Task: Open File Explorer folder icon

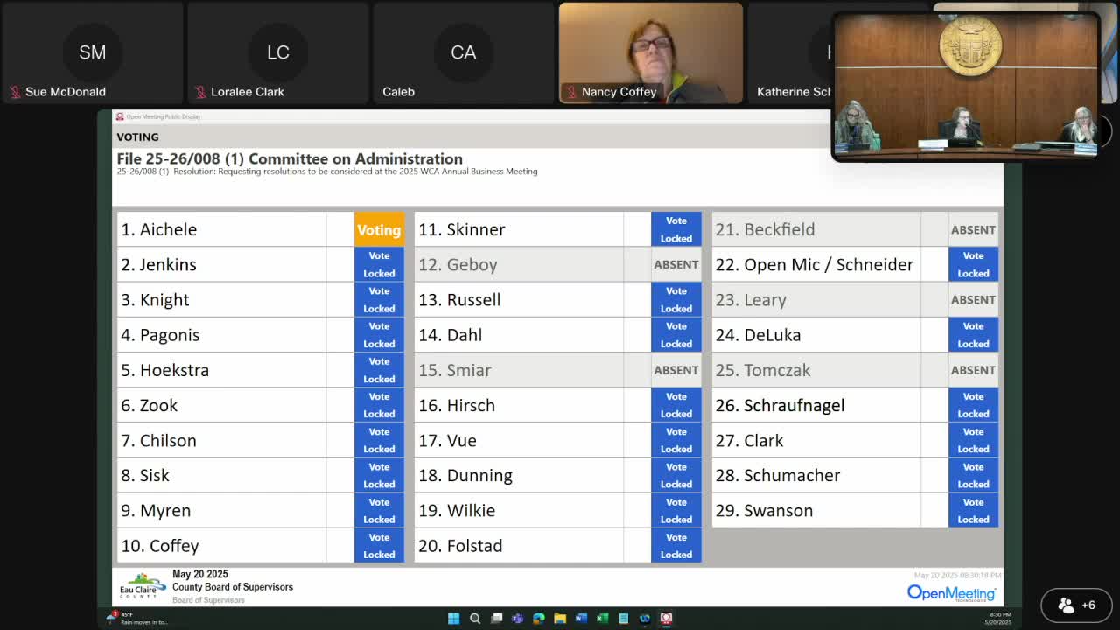Action: 560,619
